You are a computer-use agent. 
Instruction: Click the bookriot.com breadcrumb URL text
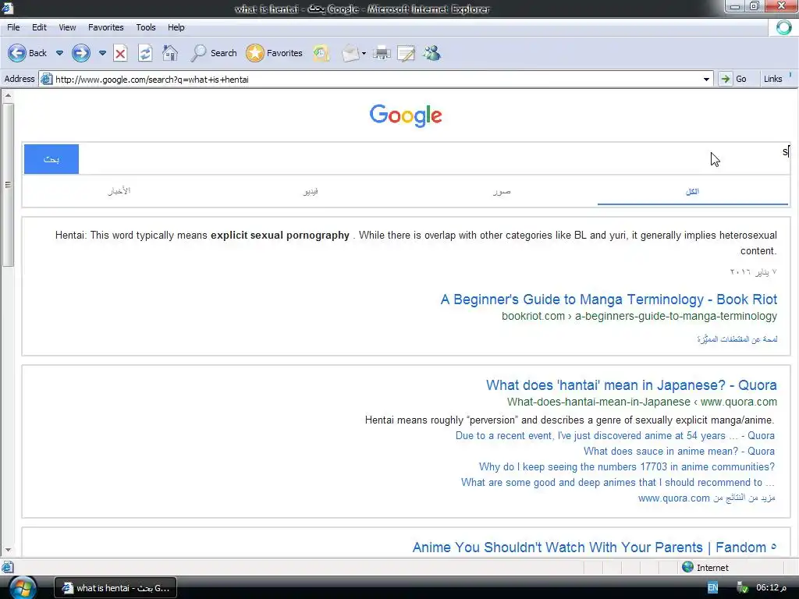tap(640, 317)
